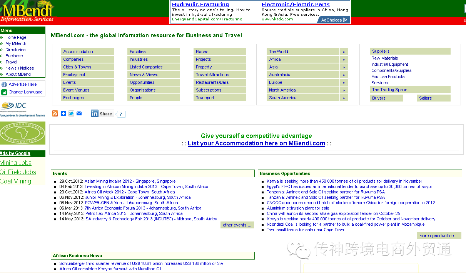Click the Hydraulic Fracturing ad headline
This screenshot has height=273, width=466.
point(200,4)
